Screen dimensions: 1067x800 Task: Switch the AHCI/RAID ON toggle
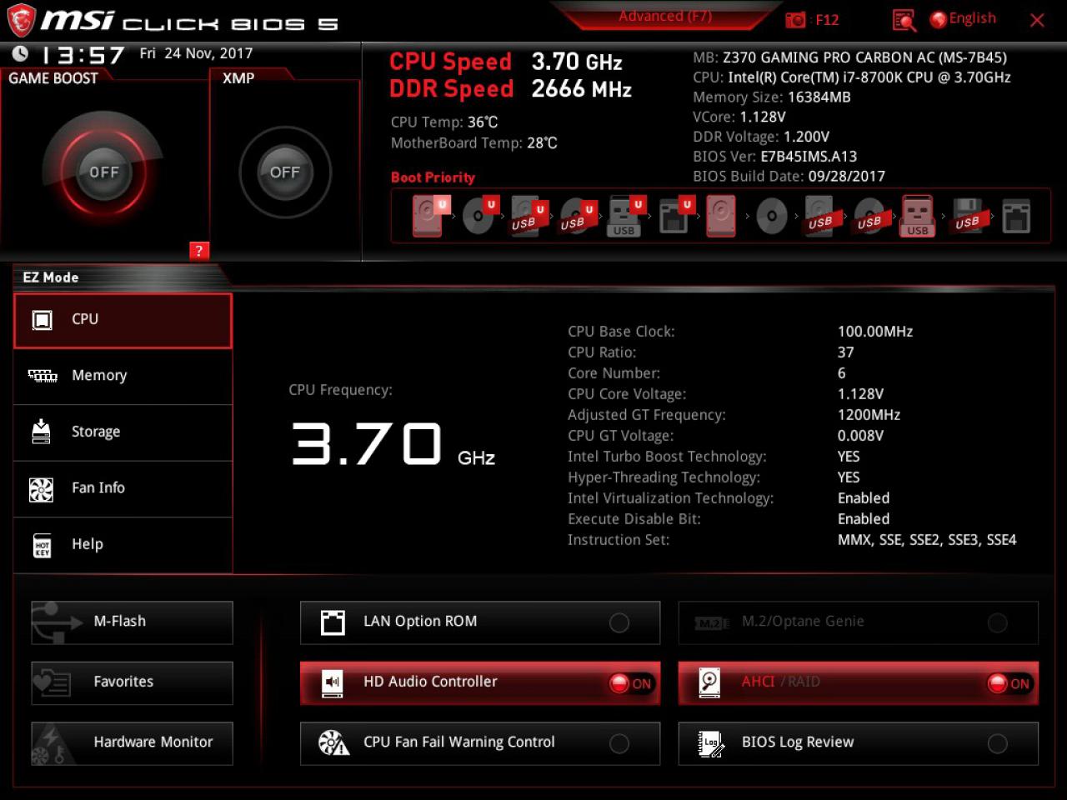point(1009,683)
